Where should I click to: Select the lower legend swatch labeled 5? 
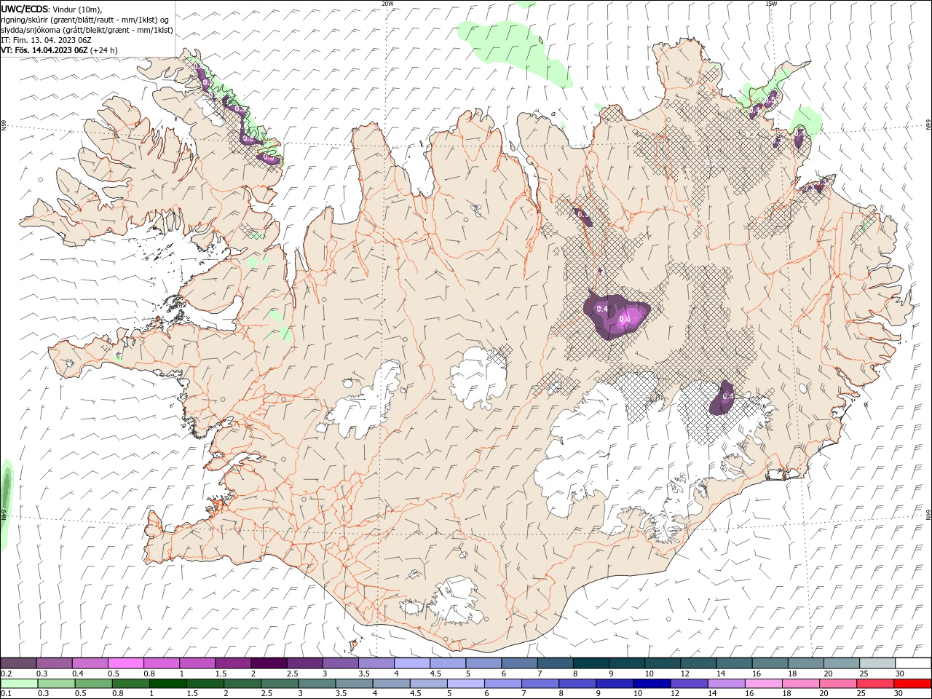(466, 684)
